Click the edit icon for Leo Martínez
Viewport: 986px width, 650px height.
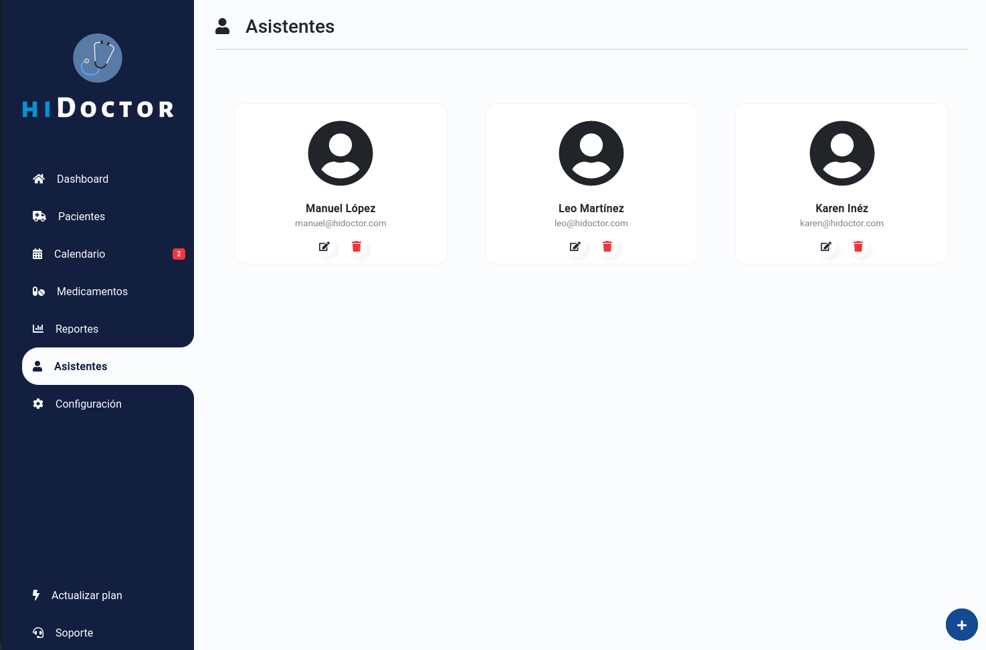(575, 246)
